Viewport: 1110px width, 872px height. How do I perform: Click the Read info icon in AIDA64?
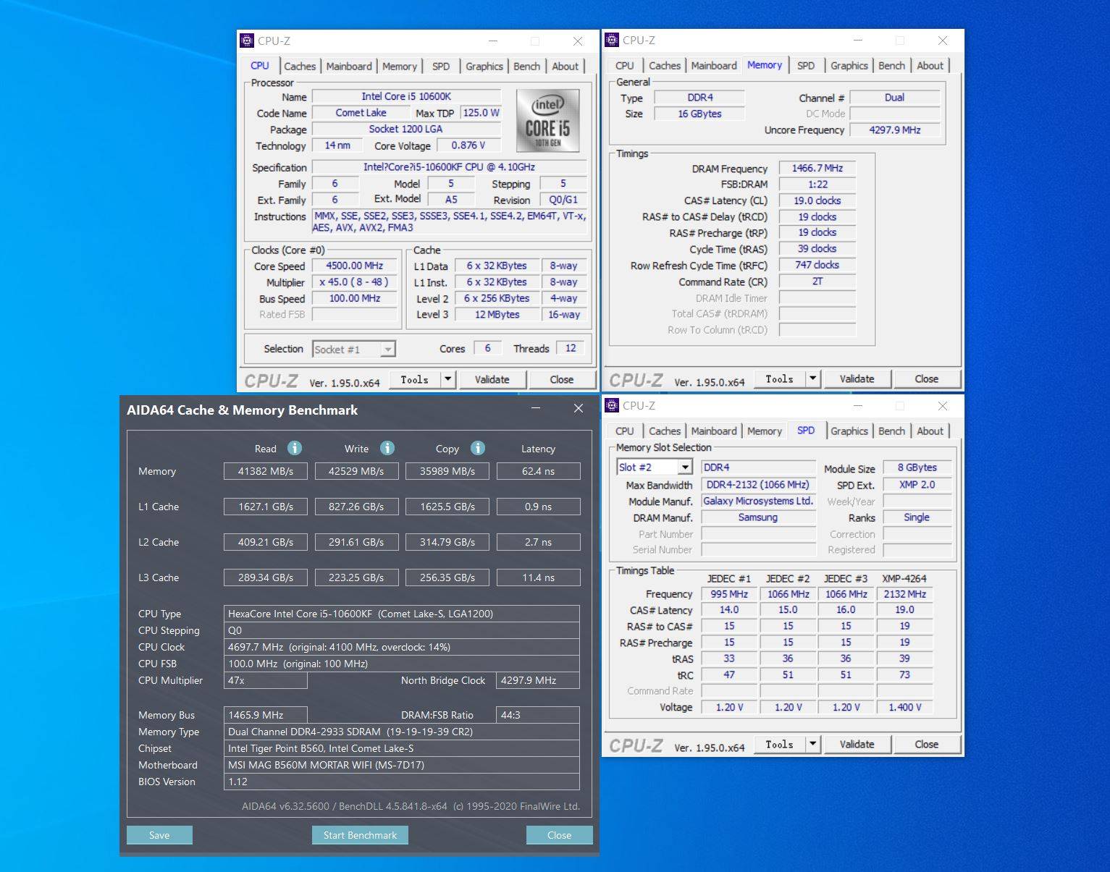click(x=295, y=448)
